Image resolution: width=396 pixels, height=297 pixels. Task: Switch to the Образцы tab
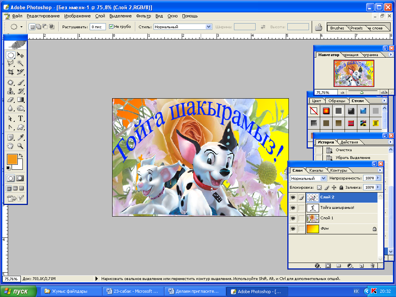point(337,101)
